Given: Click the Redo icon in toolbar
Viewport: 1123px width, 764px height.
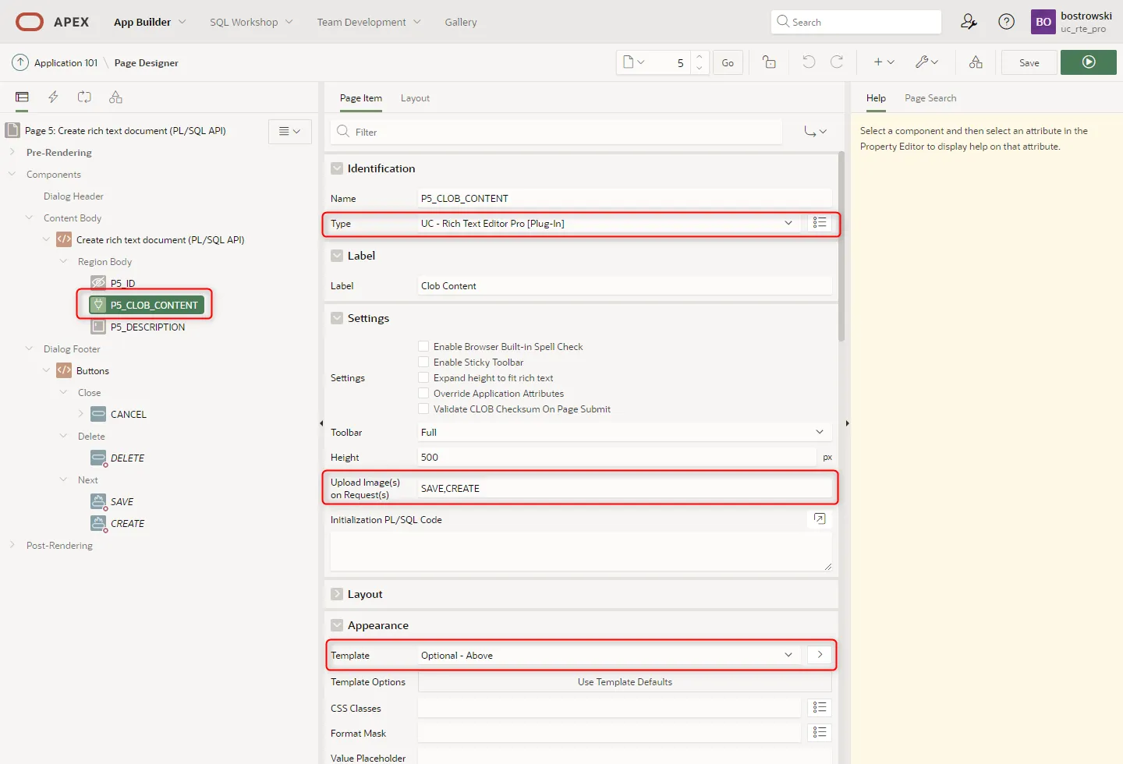Looking at the screenshot, I should coord(837,62).
